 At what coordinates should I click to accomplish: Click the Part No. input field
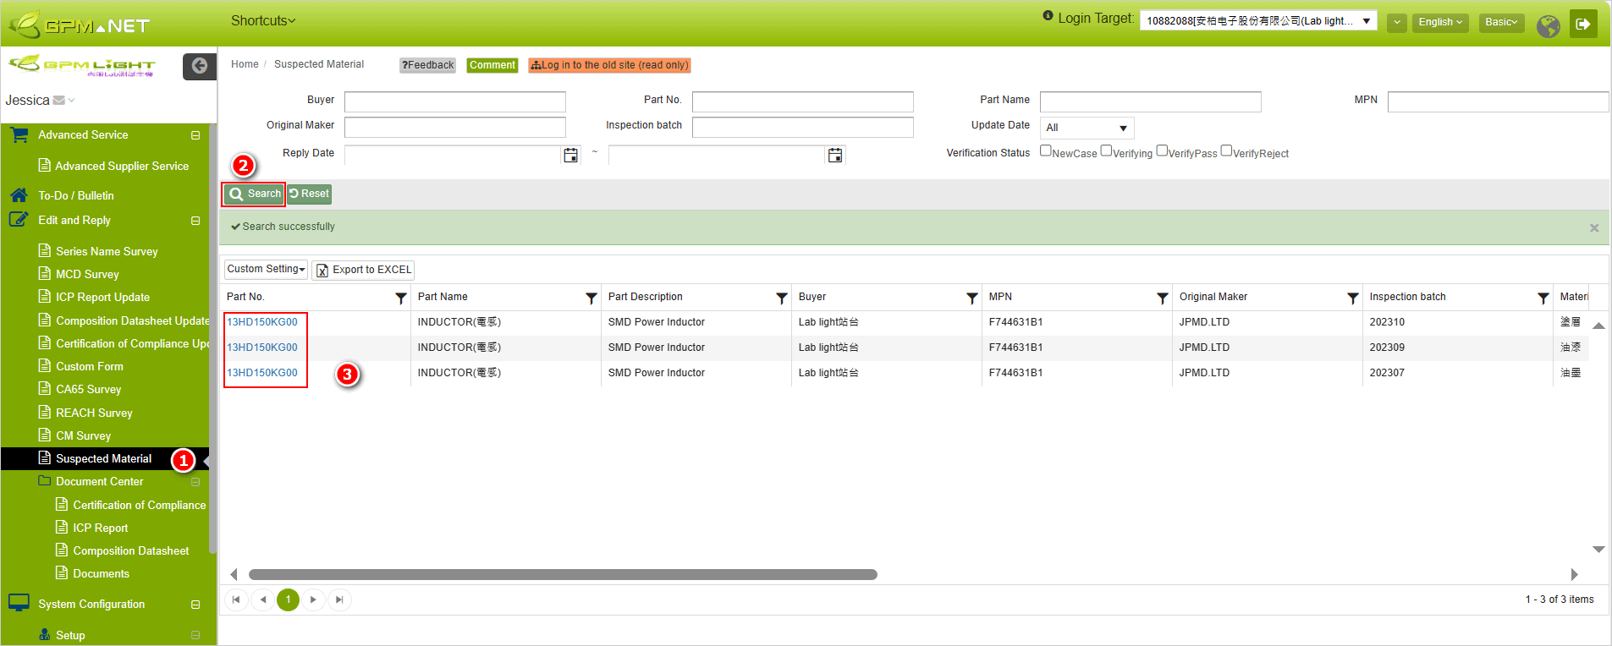click(802, 101)
